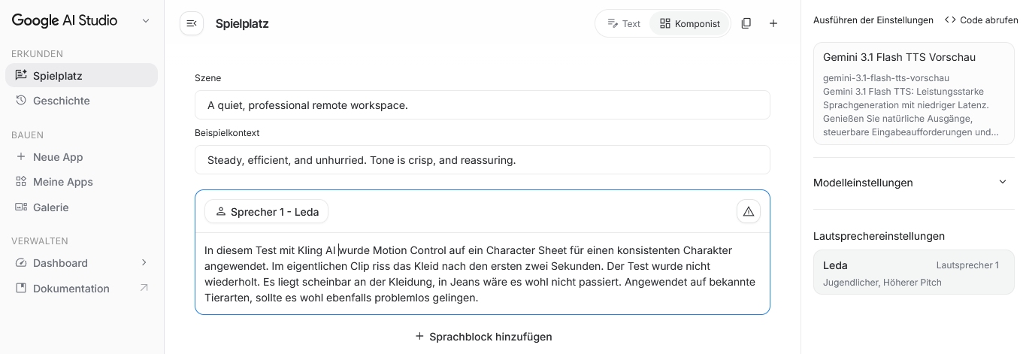Collapse the sidebar with the panel toggle icon
Image resolution: width=1023 pixels, height=354 pixels.
[192, 23]
